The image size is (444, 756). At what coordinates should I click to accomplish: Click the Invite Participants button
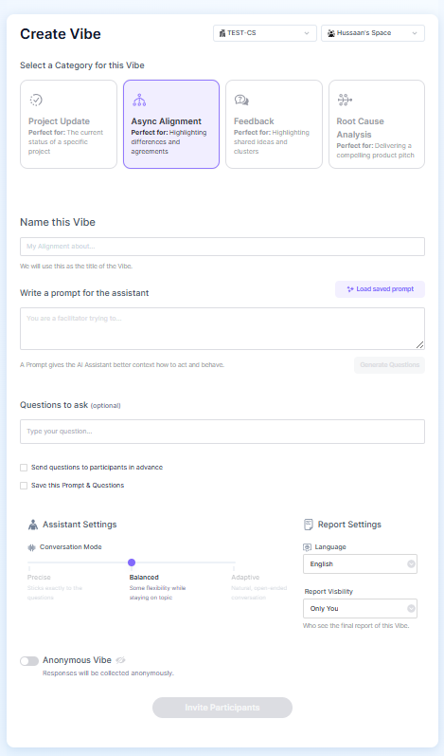(x=222, y=708)
